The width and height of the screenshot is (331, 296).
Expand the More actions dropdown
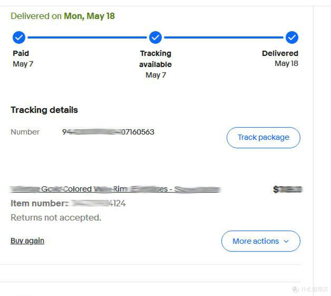(261, 241)
